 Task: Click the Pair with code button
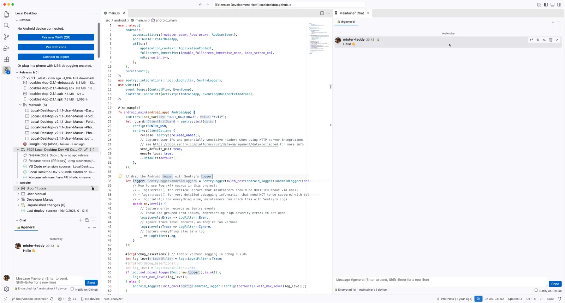coord(56,47)
